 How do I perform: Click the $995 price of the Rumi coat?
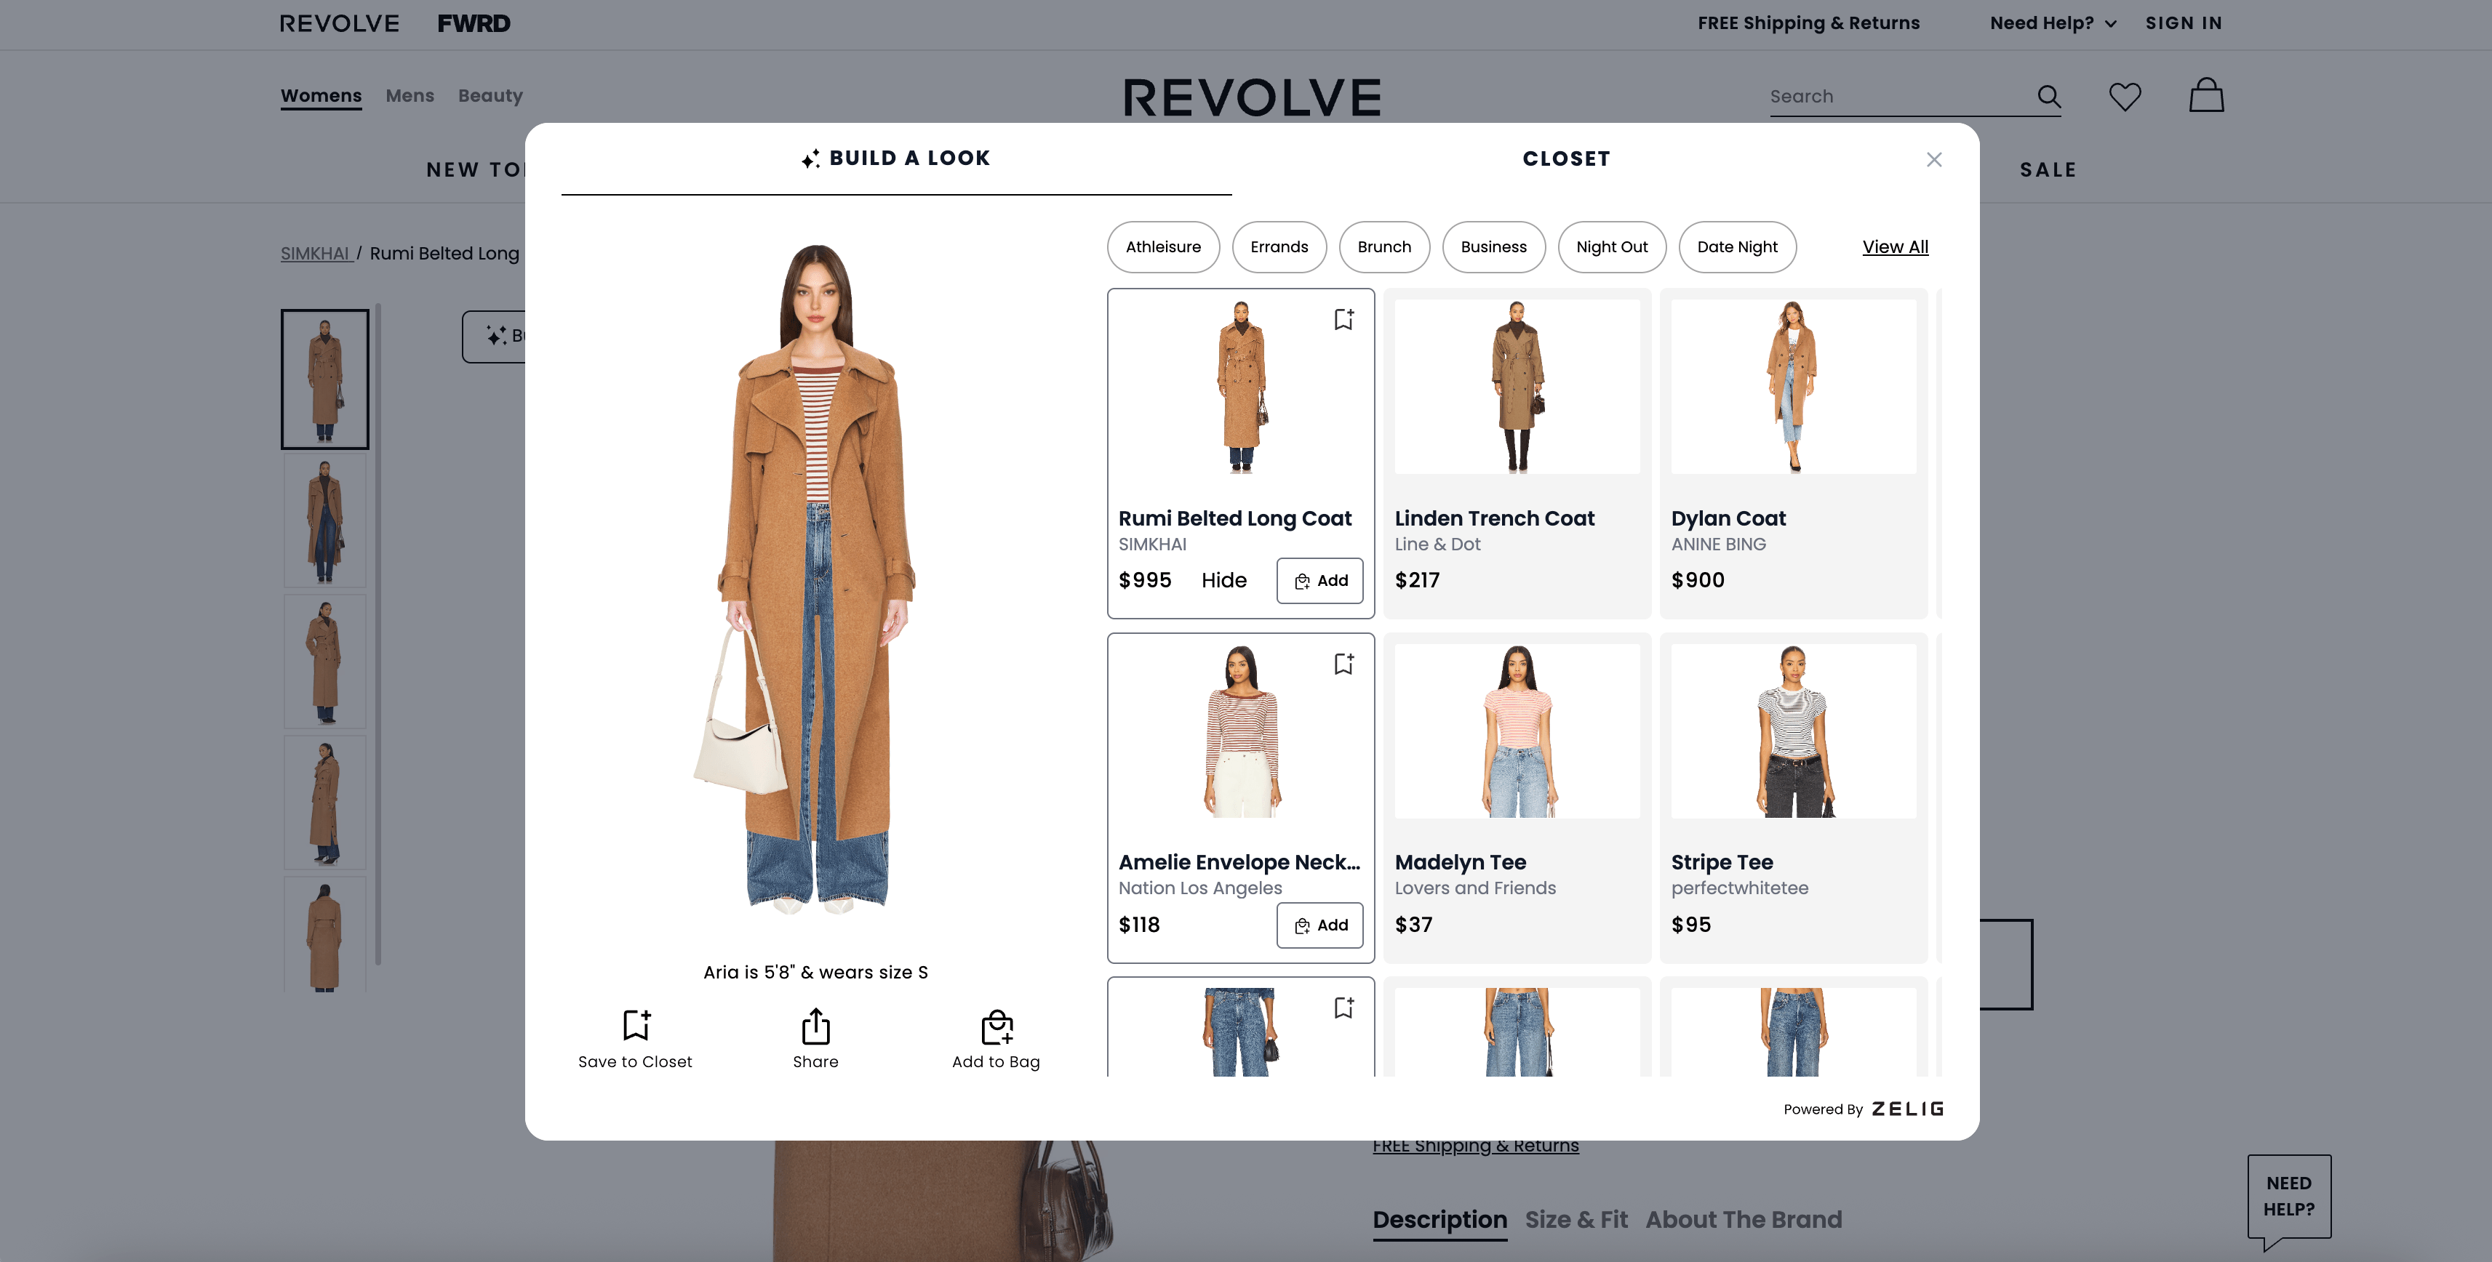pos(1144,580)
